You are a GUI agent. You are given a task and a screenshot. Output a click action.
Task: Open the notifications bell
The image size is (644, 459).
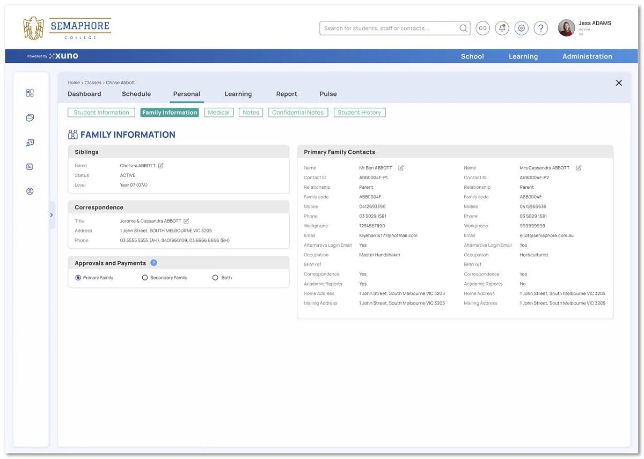[502, 28]
